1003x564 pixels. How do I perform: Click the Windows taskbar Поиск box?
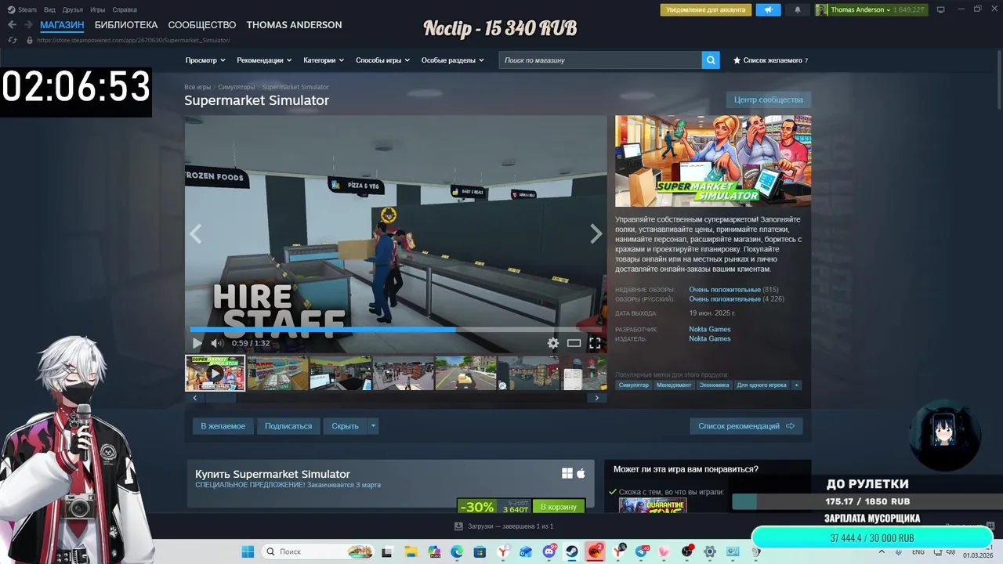[317, 551]
